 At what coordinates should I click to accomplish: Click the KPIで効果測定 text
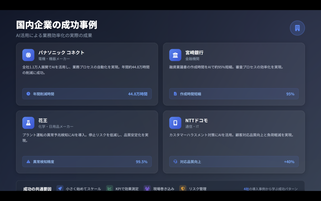[x=127, y=189]
